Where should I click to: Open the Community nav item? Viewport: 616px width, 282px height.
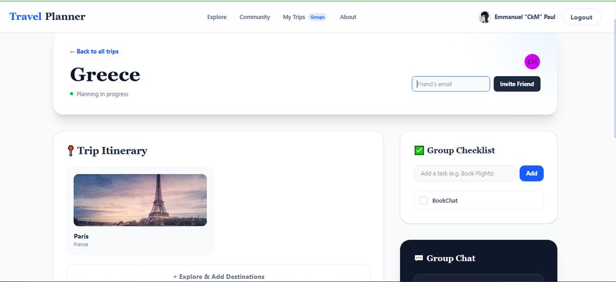click(255, 17)
